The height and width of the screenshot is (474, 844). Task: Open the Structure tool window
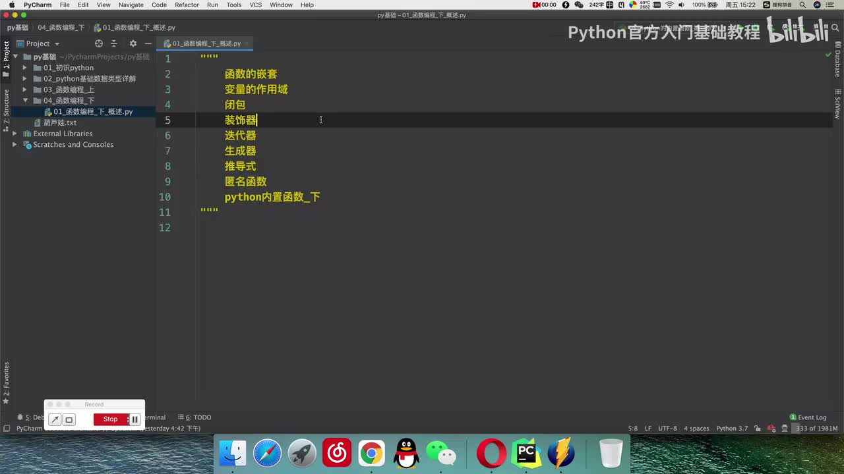point(6,111)
